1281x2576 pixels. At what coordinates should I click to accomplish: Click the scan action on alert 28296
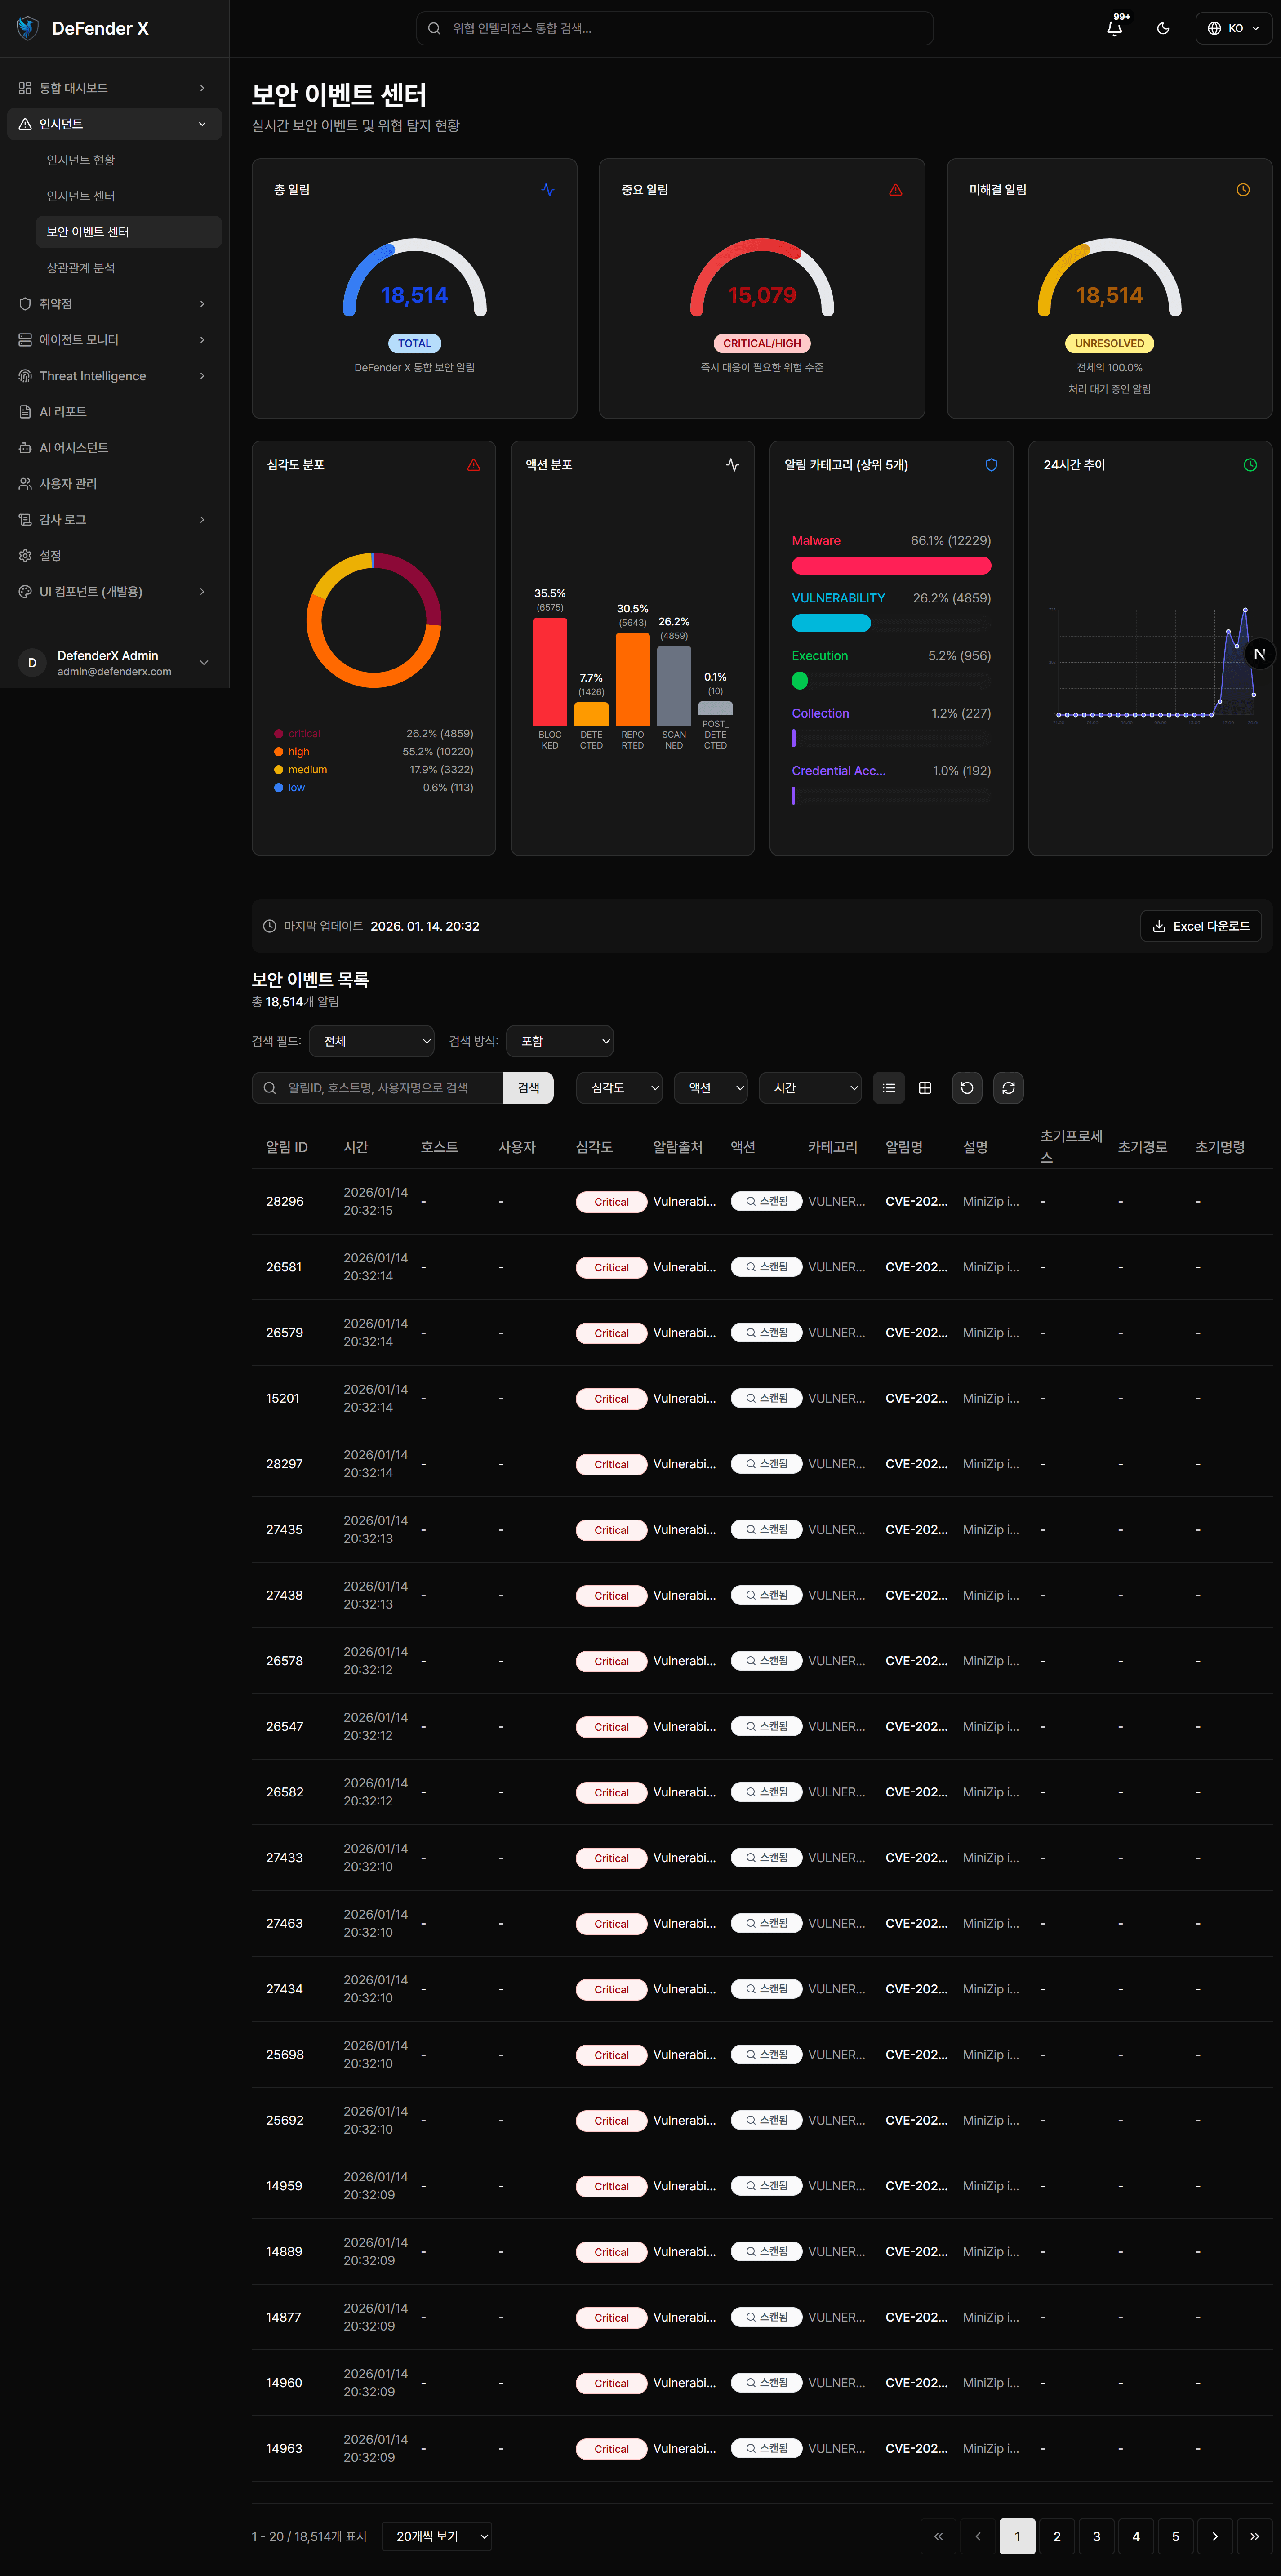(x=766, y=1201)
